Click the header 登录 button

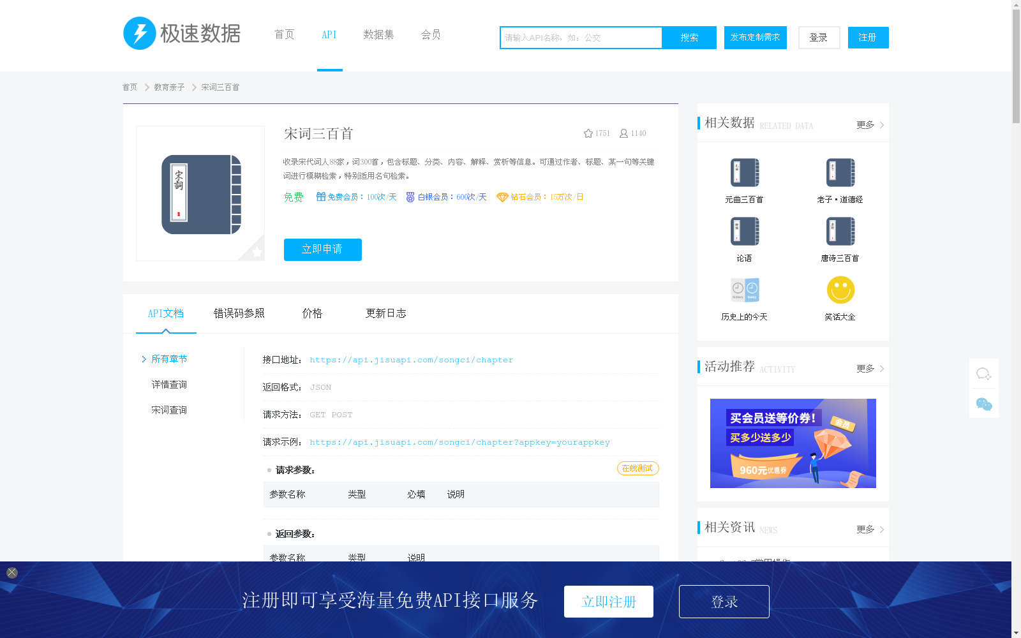tap(819, 38)
